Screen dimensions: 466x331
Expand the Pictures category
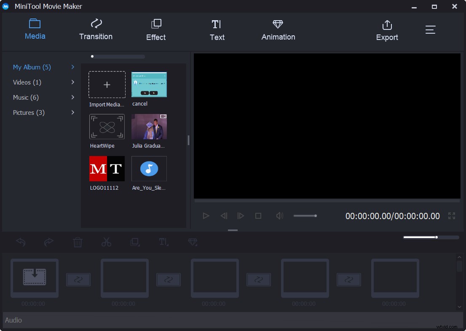coord(29,112)
